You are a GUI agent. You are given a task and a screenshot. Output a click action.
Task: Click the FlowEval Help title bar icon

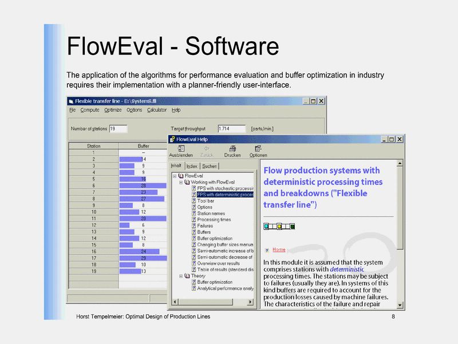coord(172,139)
